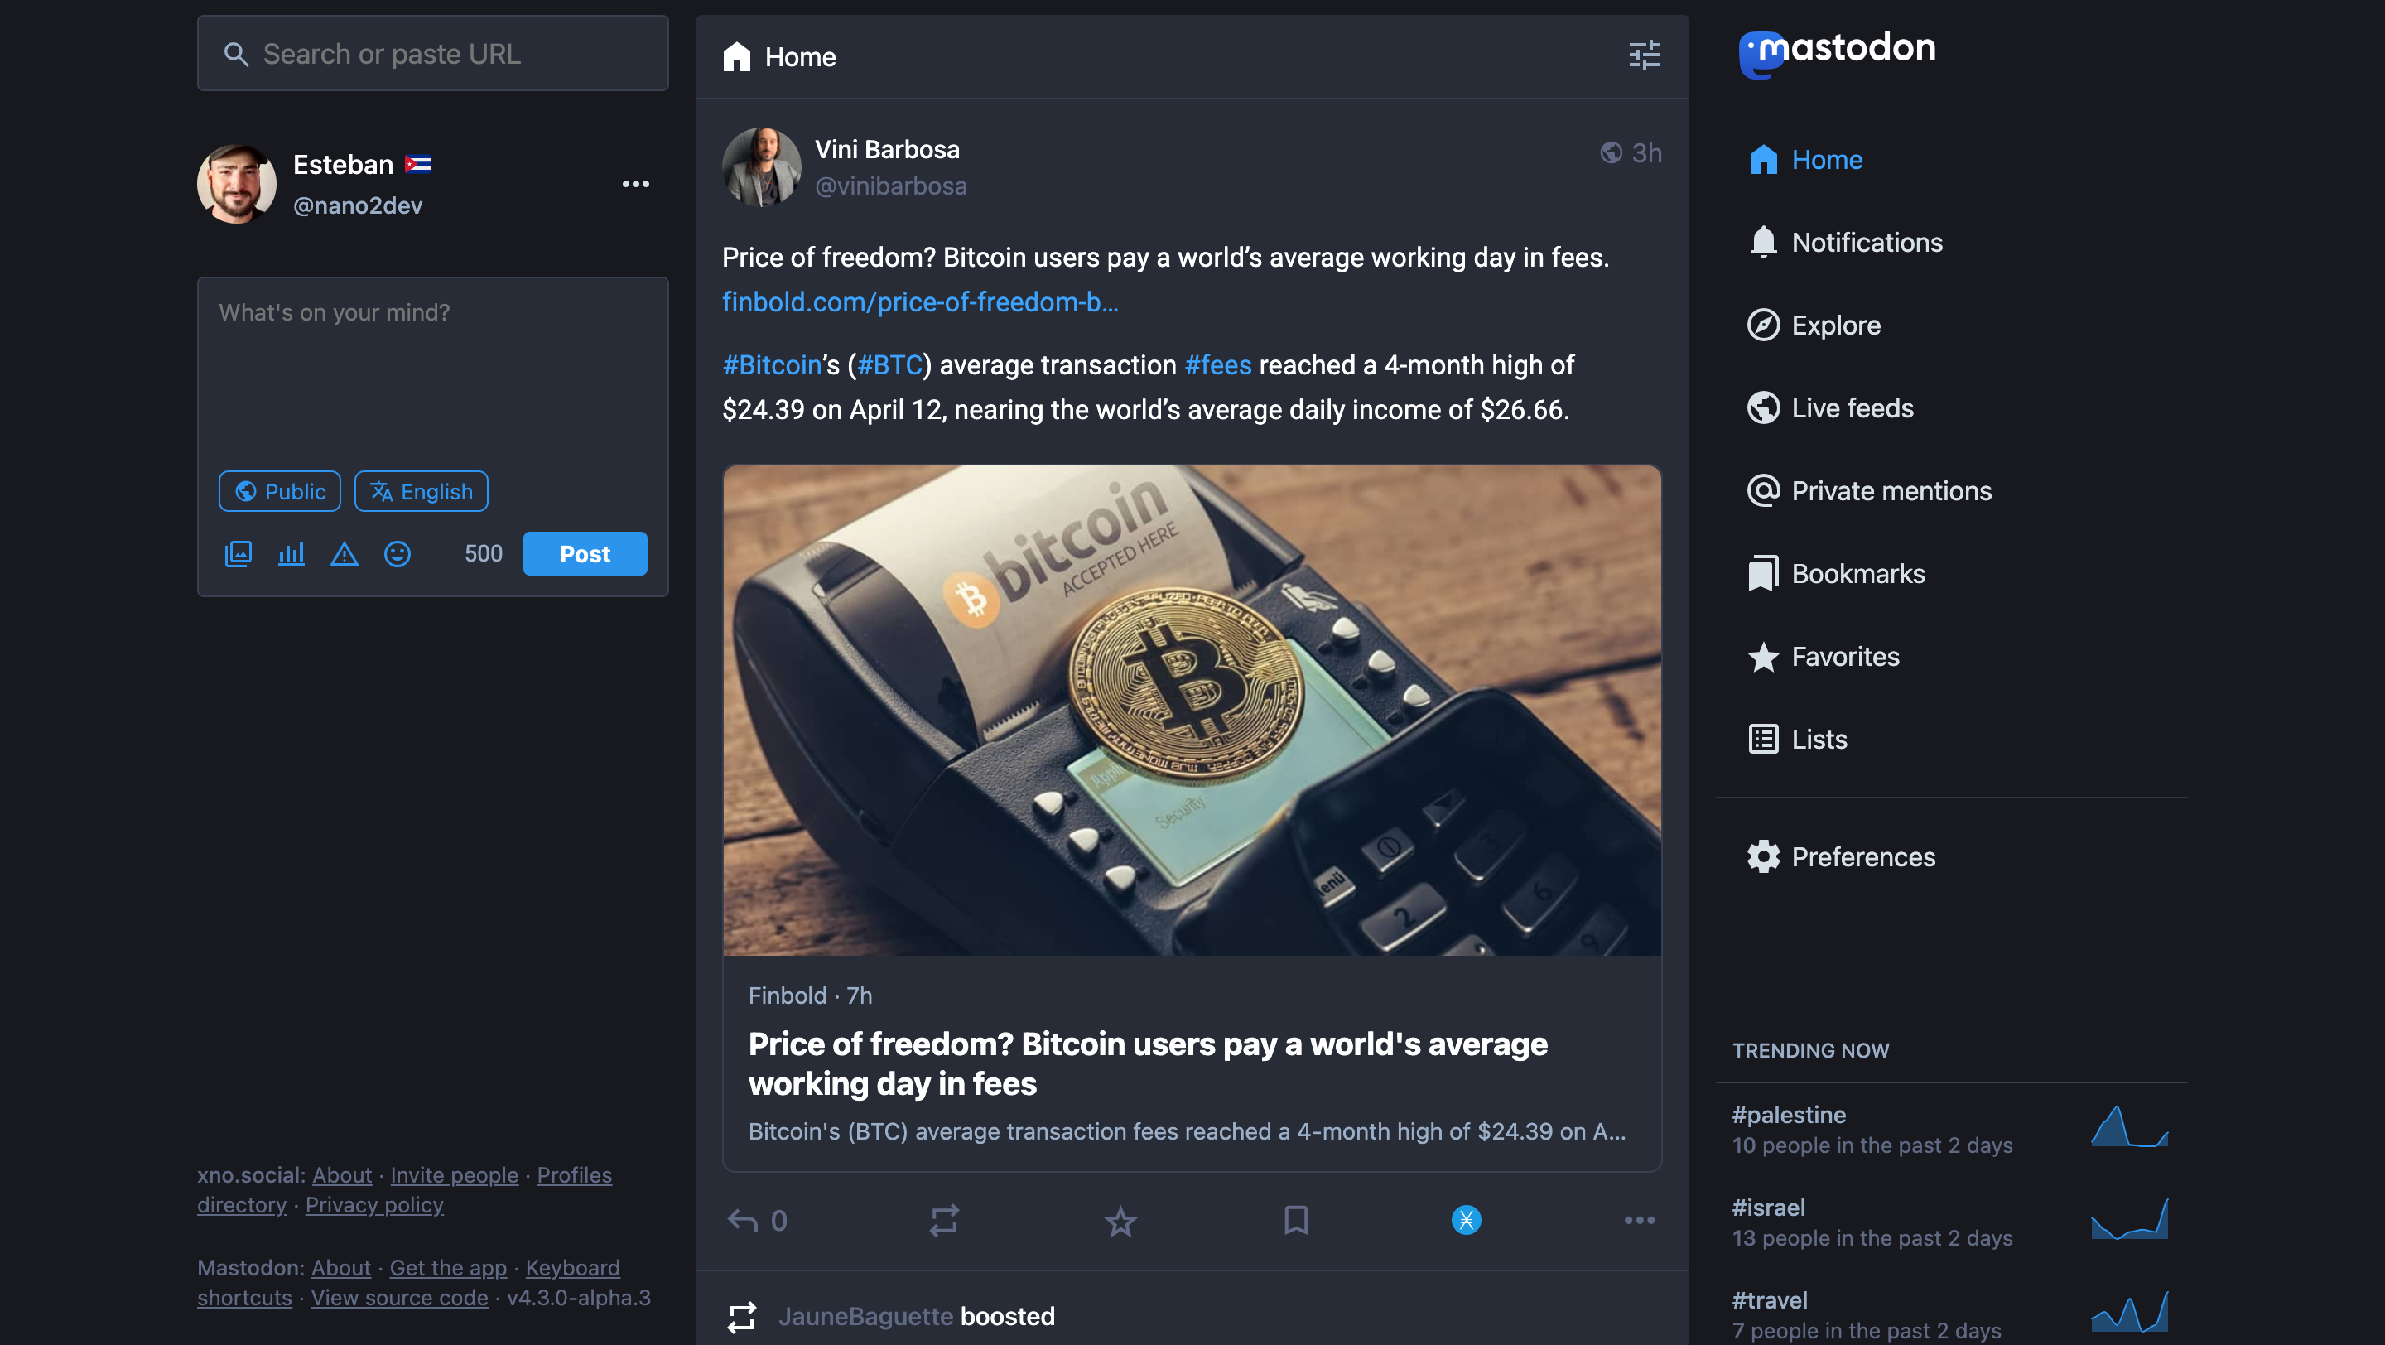Open the Public visibility dropdown

[280, 490]
